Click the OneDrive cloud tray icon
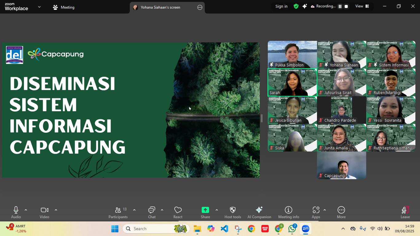The image size is (420, 236). click(x=353, y=229)
